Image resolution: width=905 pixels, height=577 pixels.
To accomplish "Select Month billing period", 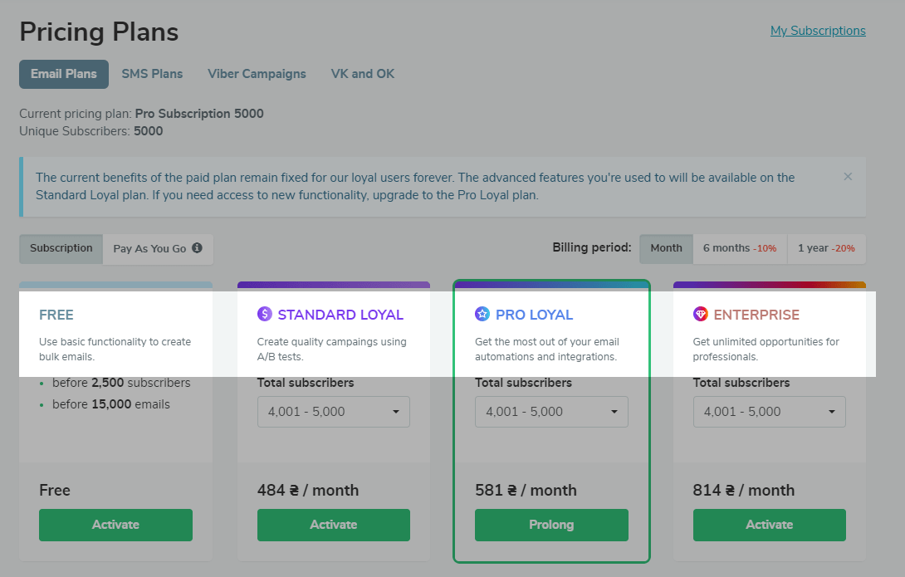I will tap(666, 249).
